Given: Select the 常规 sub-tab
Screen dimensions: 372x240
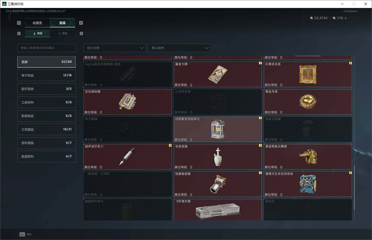Looking at the screenshot, I should [x=38, y=33].
